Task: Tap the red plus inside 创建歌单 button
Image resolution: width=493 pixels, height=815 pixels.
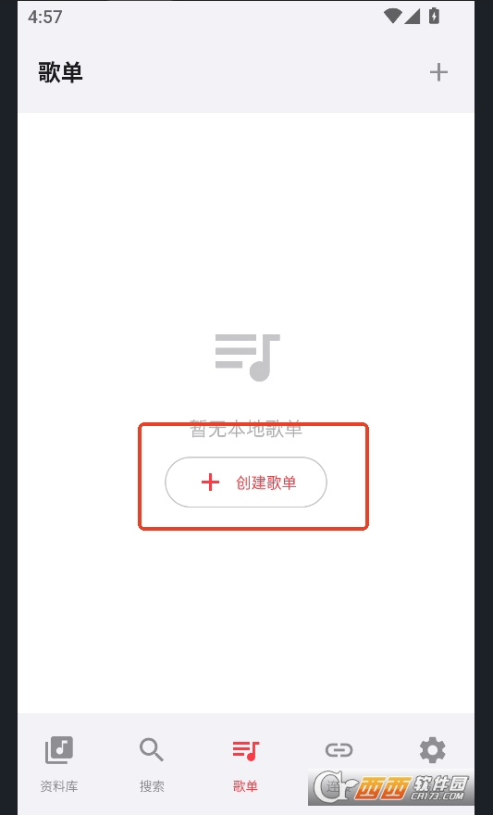Action: [210, 483]
